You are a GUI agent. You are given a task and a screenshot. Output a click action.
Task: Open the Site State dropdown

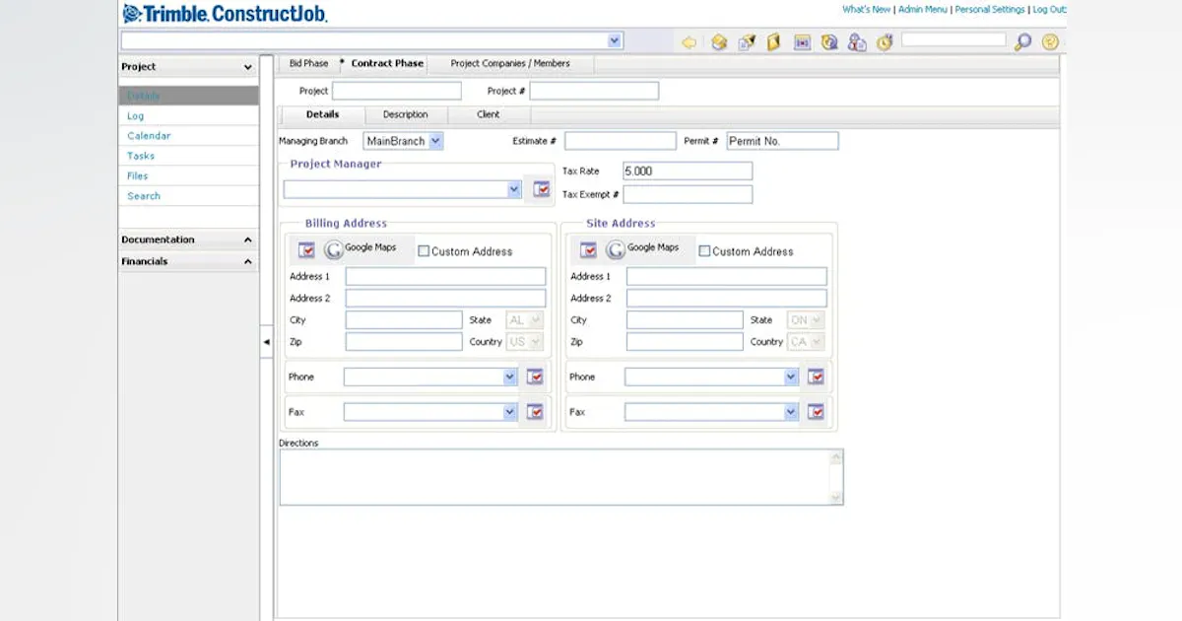[x=817, y=319]
